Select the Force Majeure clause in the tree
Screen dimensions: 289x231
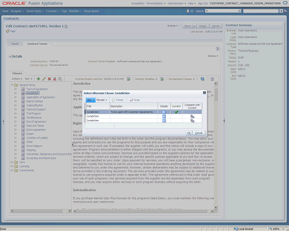(34, 146)
